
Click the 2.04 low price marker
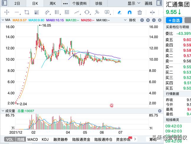click(x=22, y=104)
